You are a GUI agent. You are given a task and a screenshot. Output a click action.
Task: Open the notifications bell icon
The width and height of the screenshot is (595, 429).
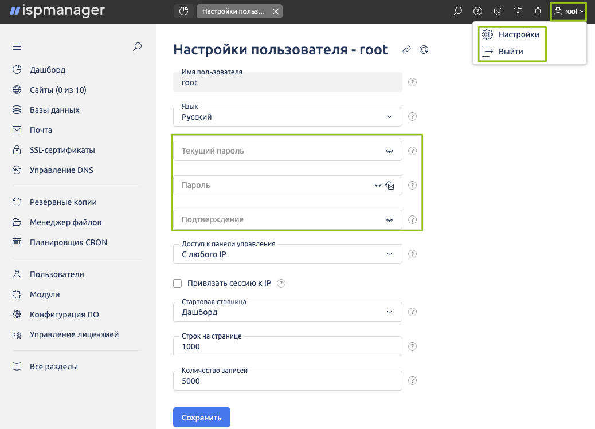(538, 11)
